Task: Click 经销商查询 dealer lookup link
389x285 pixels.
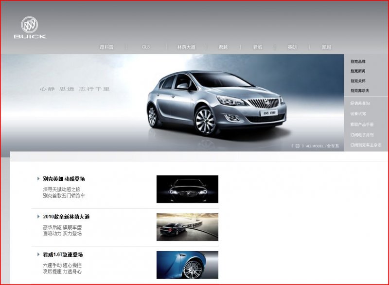Action: (x=360, y=103)
